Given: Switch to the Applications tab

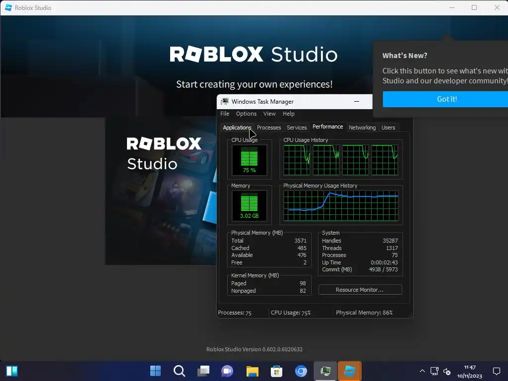Looking at the screenshot, I should (237, 127).
